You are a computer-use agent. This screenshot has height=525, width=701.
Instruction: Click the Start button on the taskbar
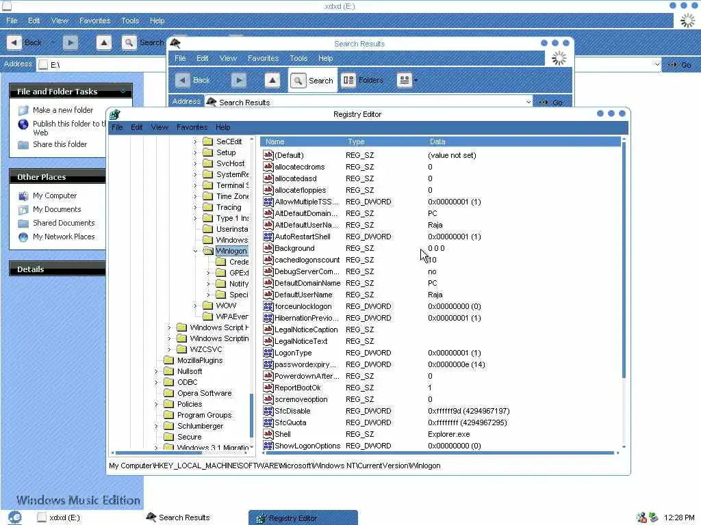(15, 517)
